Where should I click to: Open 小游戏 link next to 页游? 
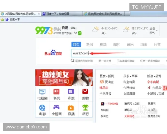(x=152, y=94)
